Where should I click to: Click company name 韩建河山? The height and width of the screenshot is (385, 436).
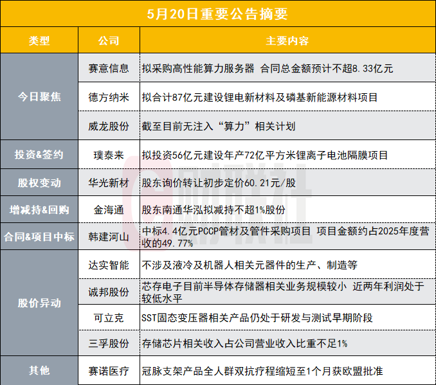[x=109, y=237]
